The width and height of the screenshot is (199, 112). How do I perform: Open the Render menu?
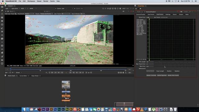pos(46,1)
